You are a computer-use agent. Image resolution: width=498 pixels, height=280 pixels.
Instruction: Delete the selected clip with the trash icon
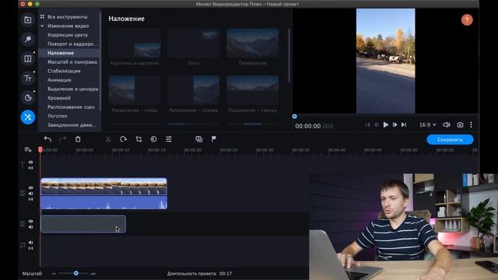pyautogui.click(x=78, y=139)
